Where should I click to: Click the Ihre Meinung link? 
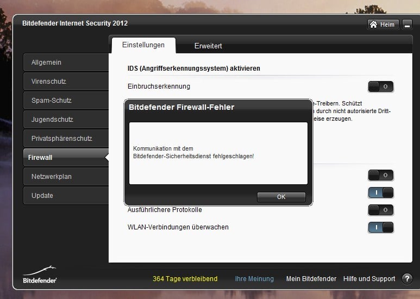(254, 279)
